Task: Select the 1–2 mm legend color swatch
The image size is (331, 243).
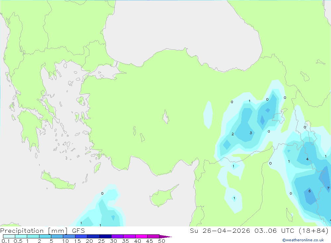Action: pyautogui.click(x=33, y=236)
